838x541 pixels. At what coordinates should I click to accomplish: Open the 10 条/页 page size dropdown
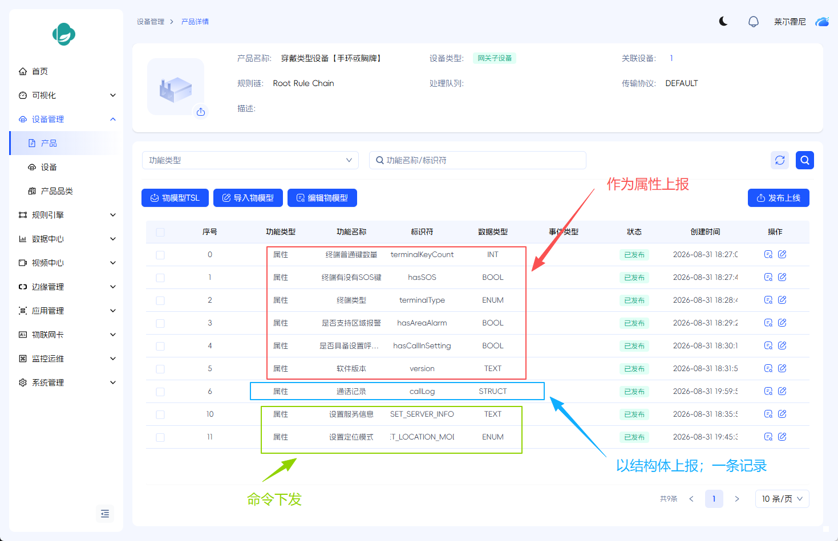[782, 499]
